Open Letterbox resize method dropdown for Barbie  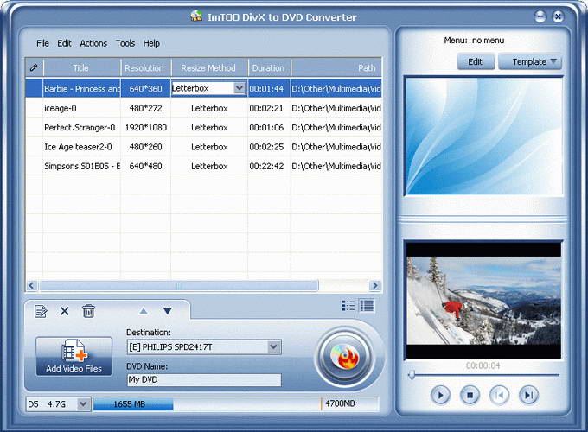pyautogui.click(x=239, y=88)
